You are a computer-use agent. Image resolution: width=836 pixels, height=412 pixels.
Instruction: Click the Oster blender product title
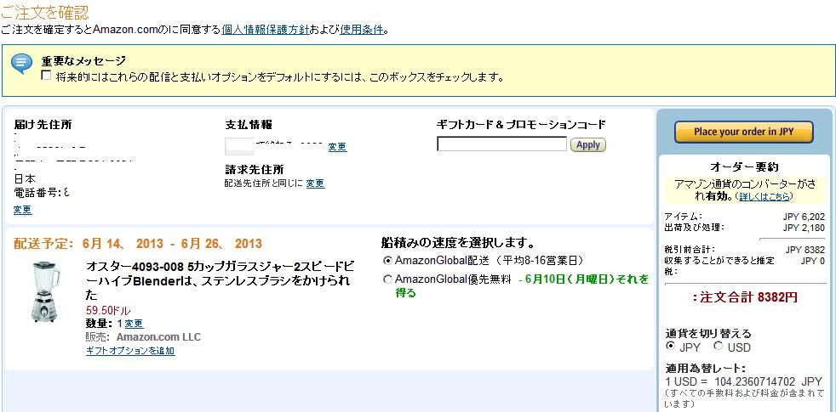pos(220,280)
